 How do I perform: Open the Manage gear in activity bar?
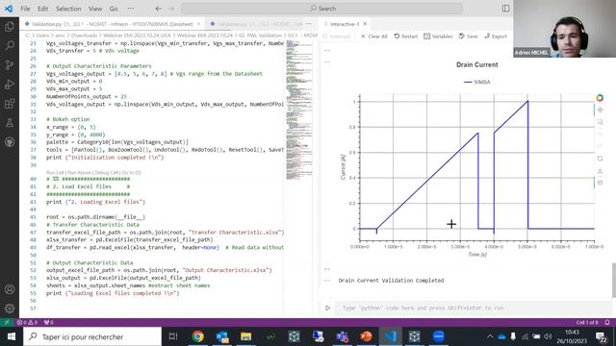point(10,309)
